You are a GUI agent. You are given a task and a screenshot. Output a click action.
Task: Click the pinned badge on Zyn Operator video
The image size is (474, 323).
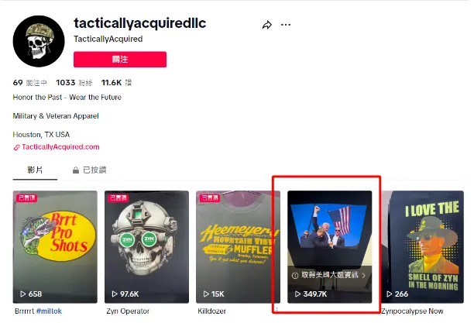(x=118, y=198)
